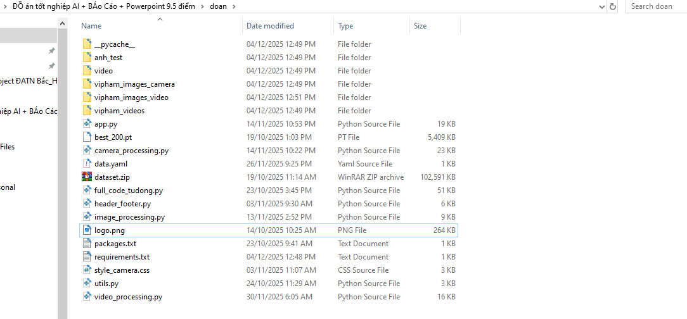Sort by Date modified column header
This screenshot has height=319, width=687.
point(270,26)
